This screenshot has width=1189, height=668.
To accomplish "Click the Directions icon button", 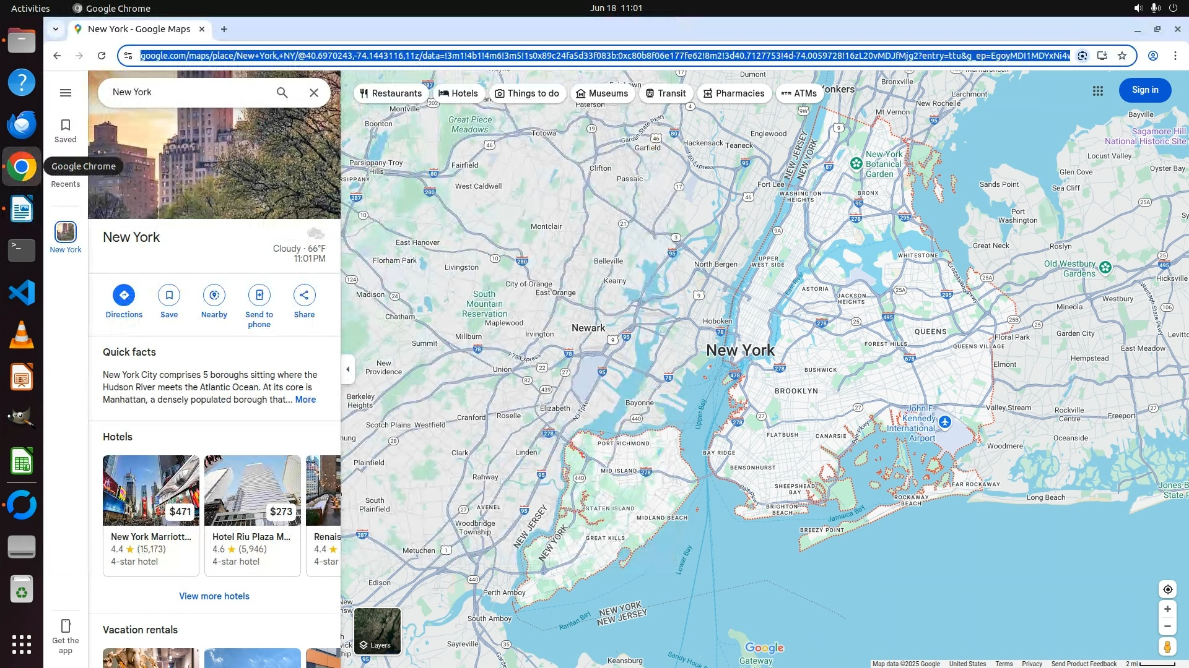I will 124,296.
